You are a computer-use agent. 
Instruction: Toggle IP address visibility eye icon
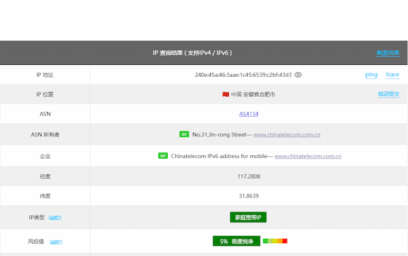tap(298, 75)
